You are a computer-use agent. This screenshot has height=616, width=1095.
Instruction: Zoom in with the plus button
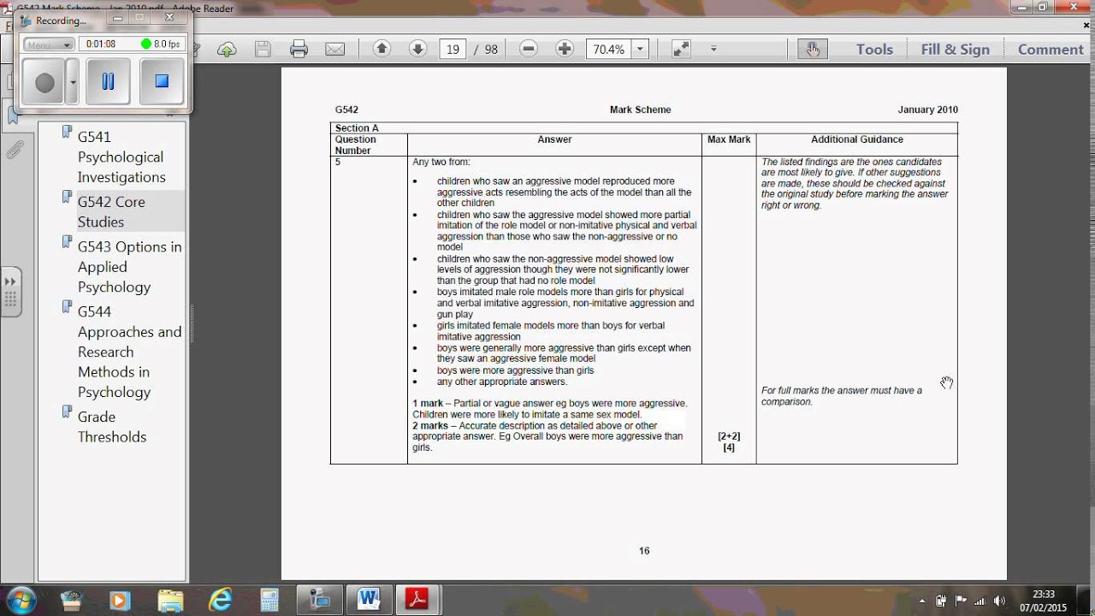[x=565, y=49]
